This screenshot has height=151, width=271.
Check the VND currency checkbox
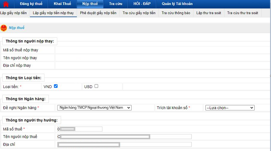[56, 86]
